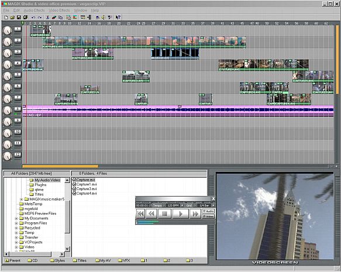Viewport: 341px width, 272px height.
Task: Open the Video Effects menu
Action: coord(59,11)
